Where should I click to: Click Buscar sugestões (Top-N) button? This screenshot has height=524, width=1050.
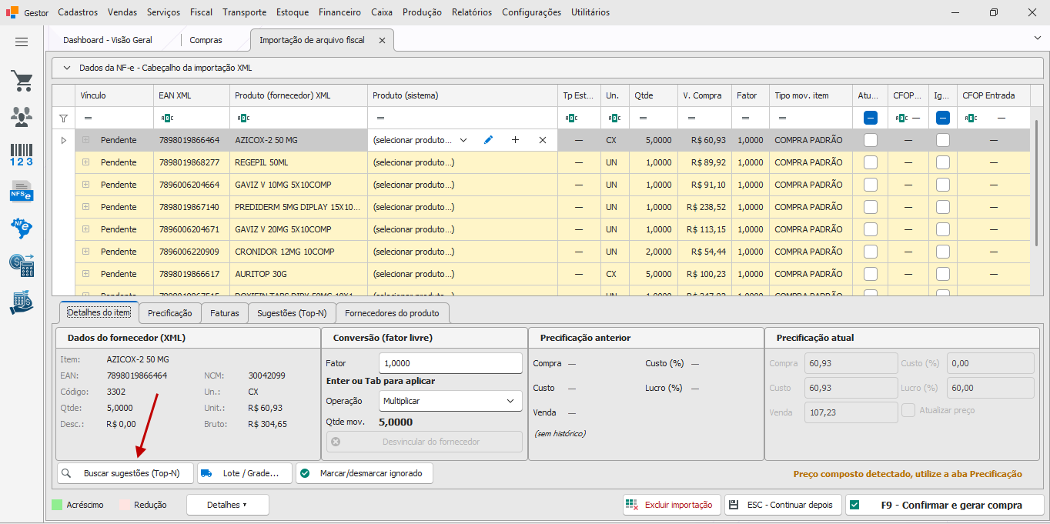coord(125,473)
